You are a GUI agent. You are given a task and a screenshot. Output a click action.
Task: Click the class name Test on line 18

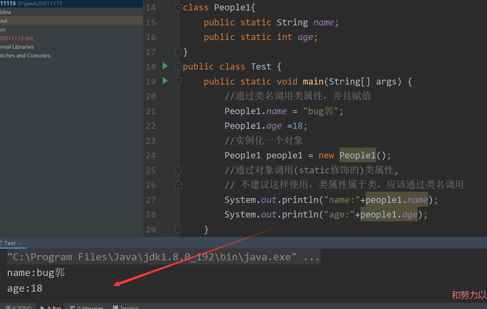tap(261, 66)
